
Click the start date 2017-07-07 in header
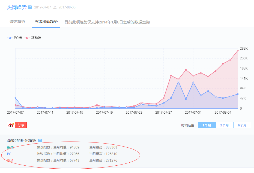tap(43, 7)
